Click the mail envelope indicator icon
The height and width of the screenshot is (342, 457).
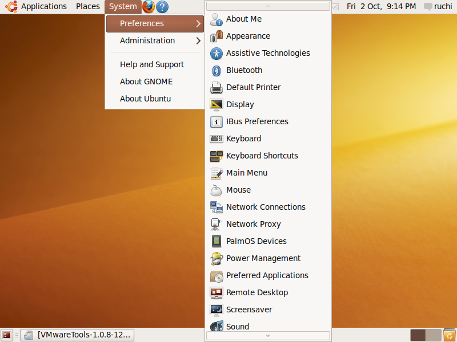335,6
